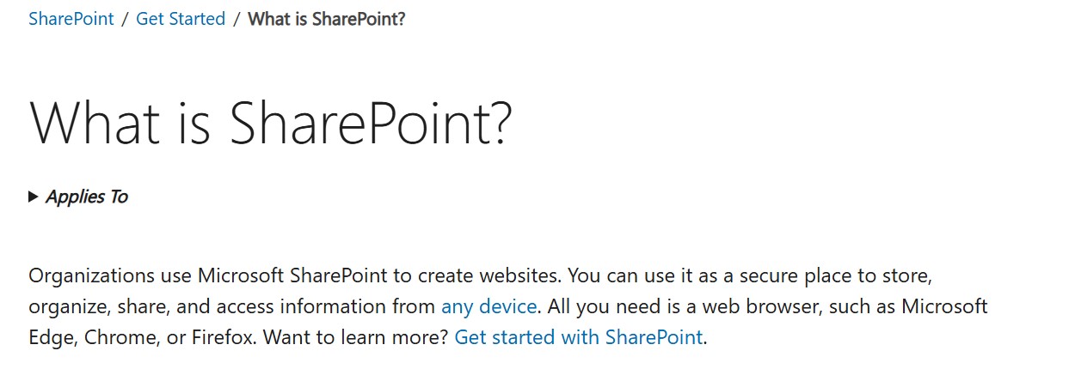Click the current "What is SharePoint?" breadcrumb
This screenshot has height=369, width=1069.
(326, 19)
